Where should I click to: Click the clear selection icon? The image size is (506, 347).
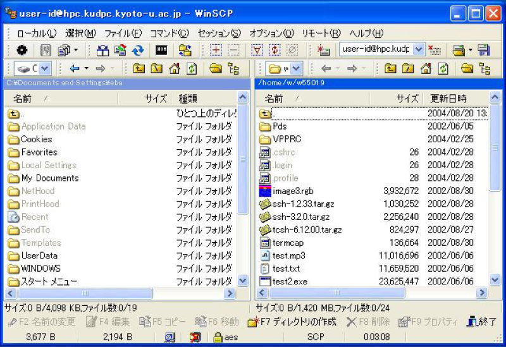tap(292, 50)
